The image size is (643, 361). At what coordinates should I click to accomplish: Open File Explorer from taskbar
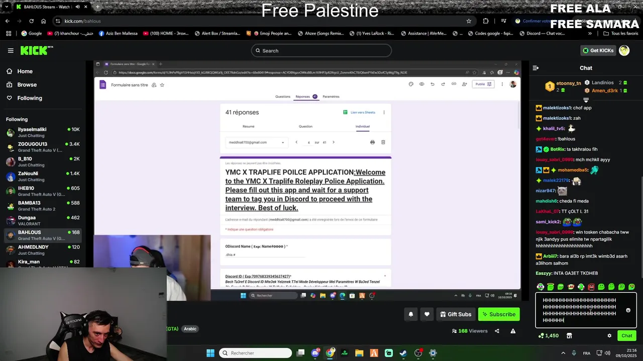point(359,353)
